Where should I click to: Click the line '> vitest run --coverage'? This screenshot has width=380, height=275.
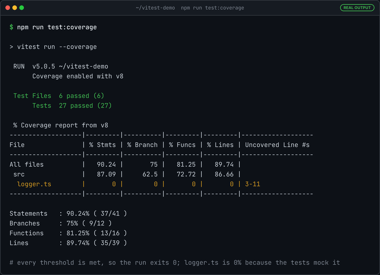pos(53,47)
